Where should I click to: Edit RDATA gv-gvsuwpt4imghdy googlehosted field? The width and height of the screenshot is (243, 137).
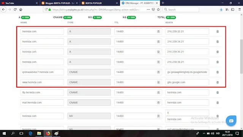[187, 72]
